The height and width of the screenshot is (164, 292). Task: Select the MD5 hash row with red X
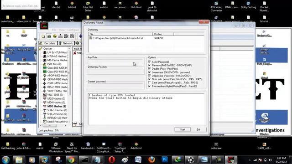(x=78, y=53)
